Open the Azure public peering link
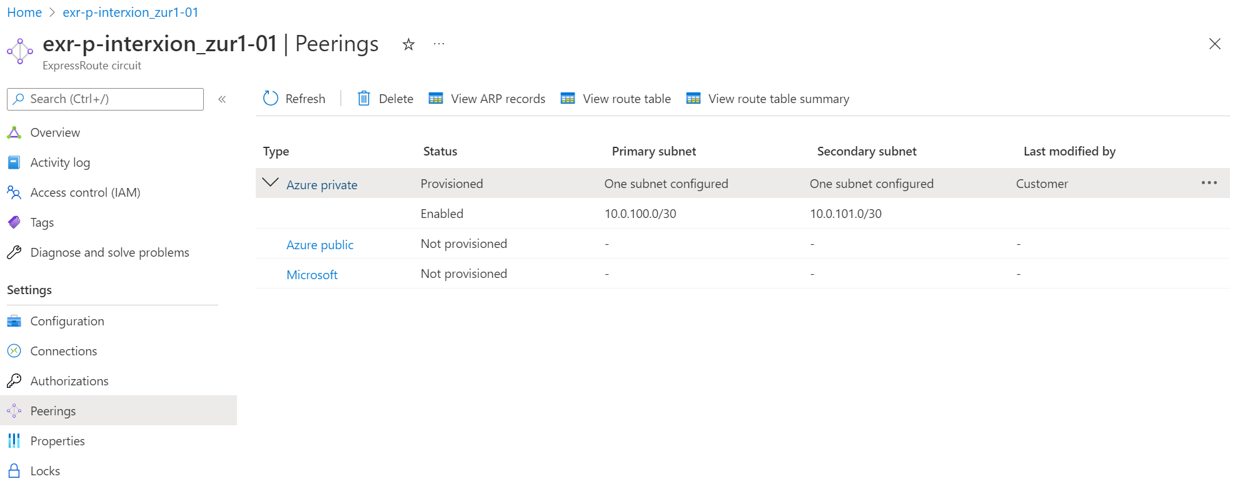Screen dimensions: 1235x484 [x=320, y=245]
